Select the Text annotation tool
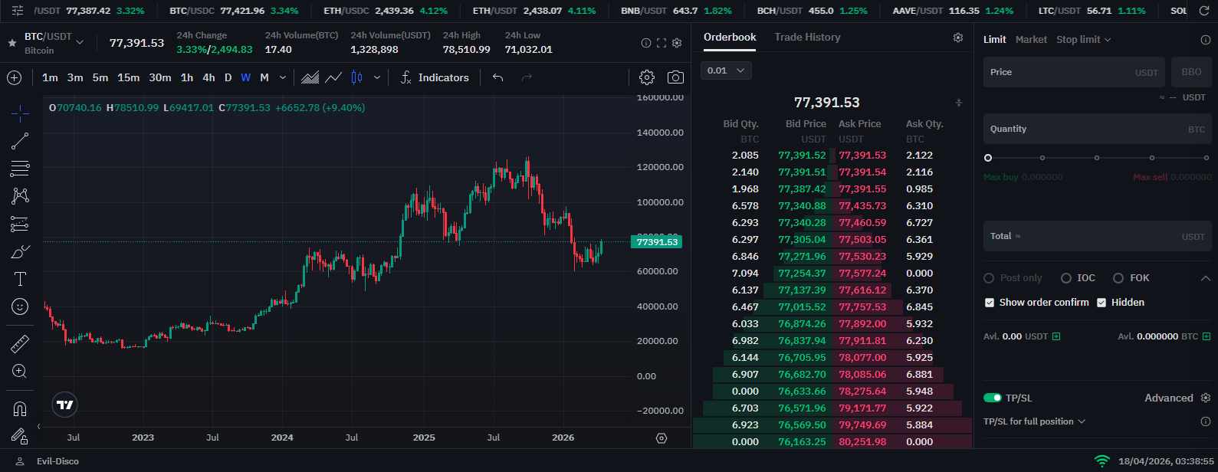1218x472 pixels. point(20,279)
